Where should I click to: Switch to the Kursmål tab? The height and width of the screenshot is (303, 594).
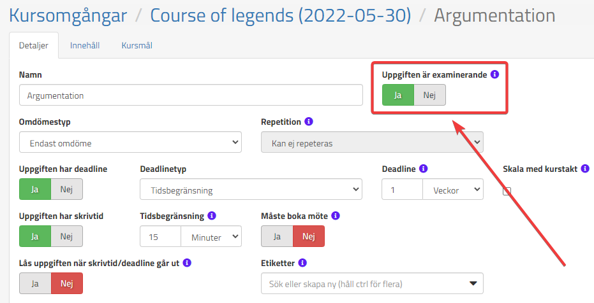137,45
